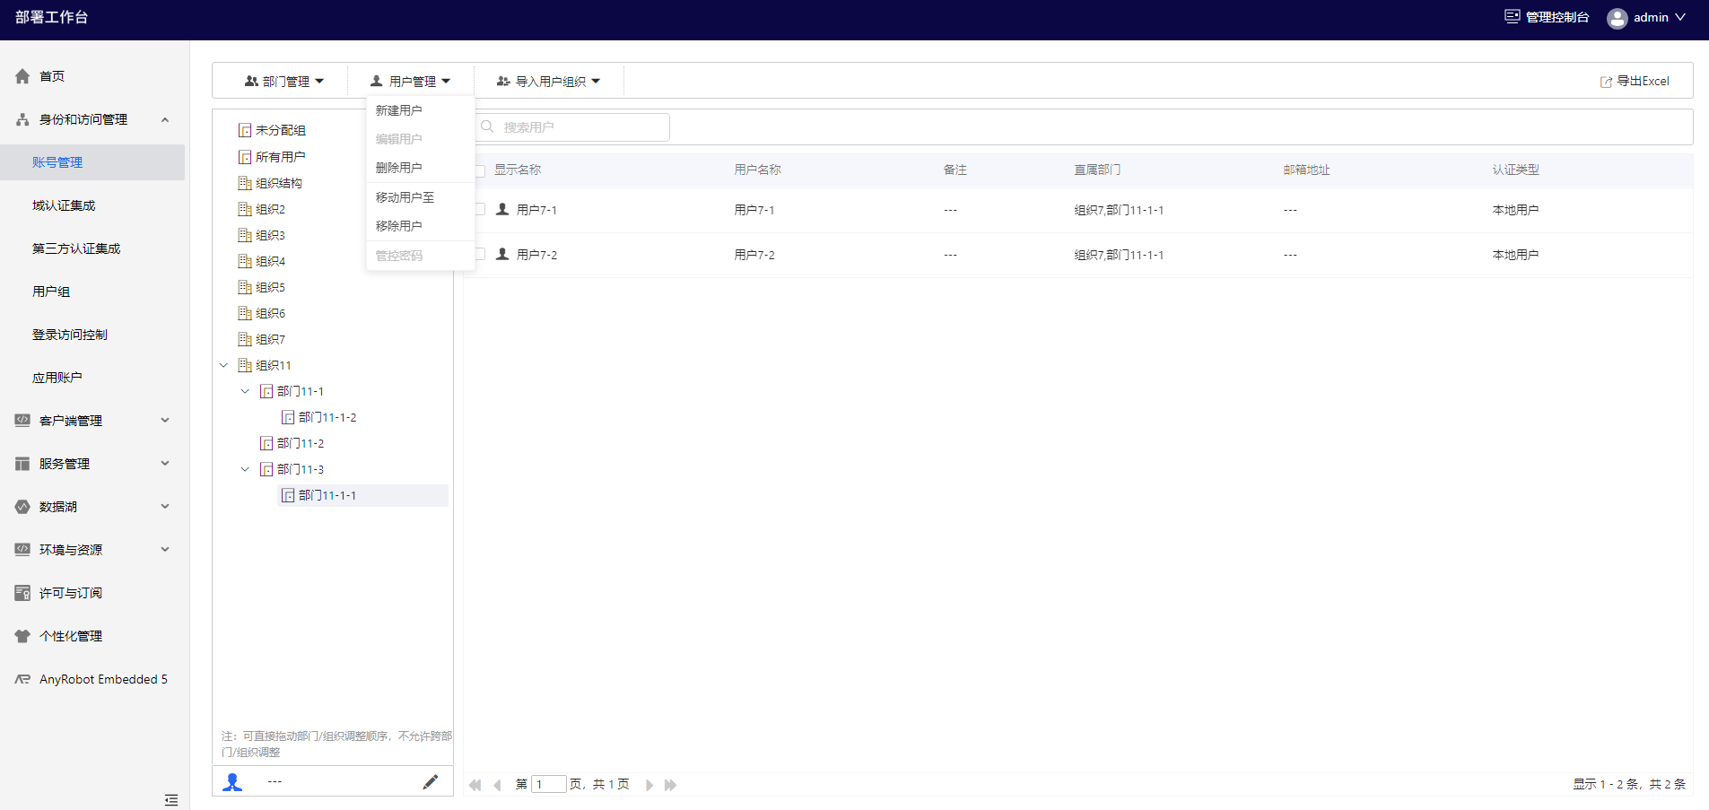Choose 移除用户 from the menu
The width and height of the screenshot is (1709, 810).
click(x=420, y=226)
